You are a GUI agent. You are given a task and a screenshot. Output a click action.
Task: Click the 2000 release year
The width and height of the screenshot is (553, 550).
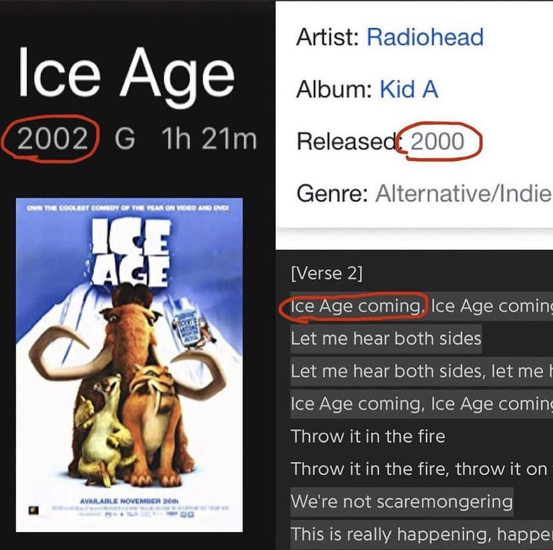pyautogui.click(x=437, y=141)
